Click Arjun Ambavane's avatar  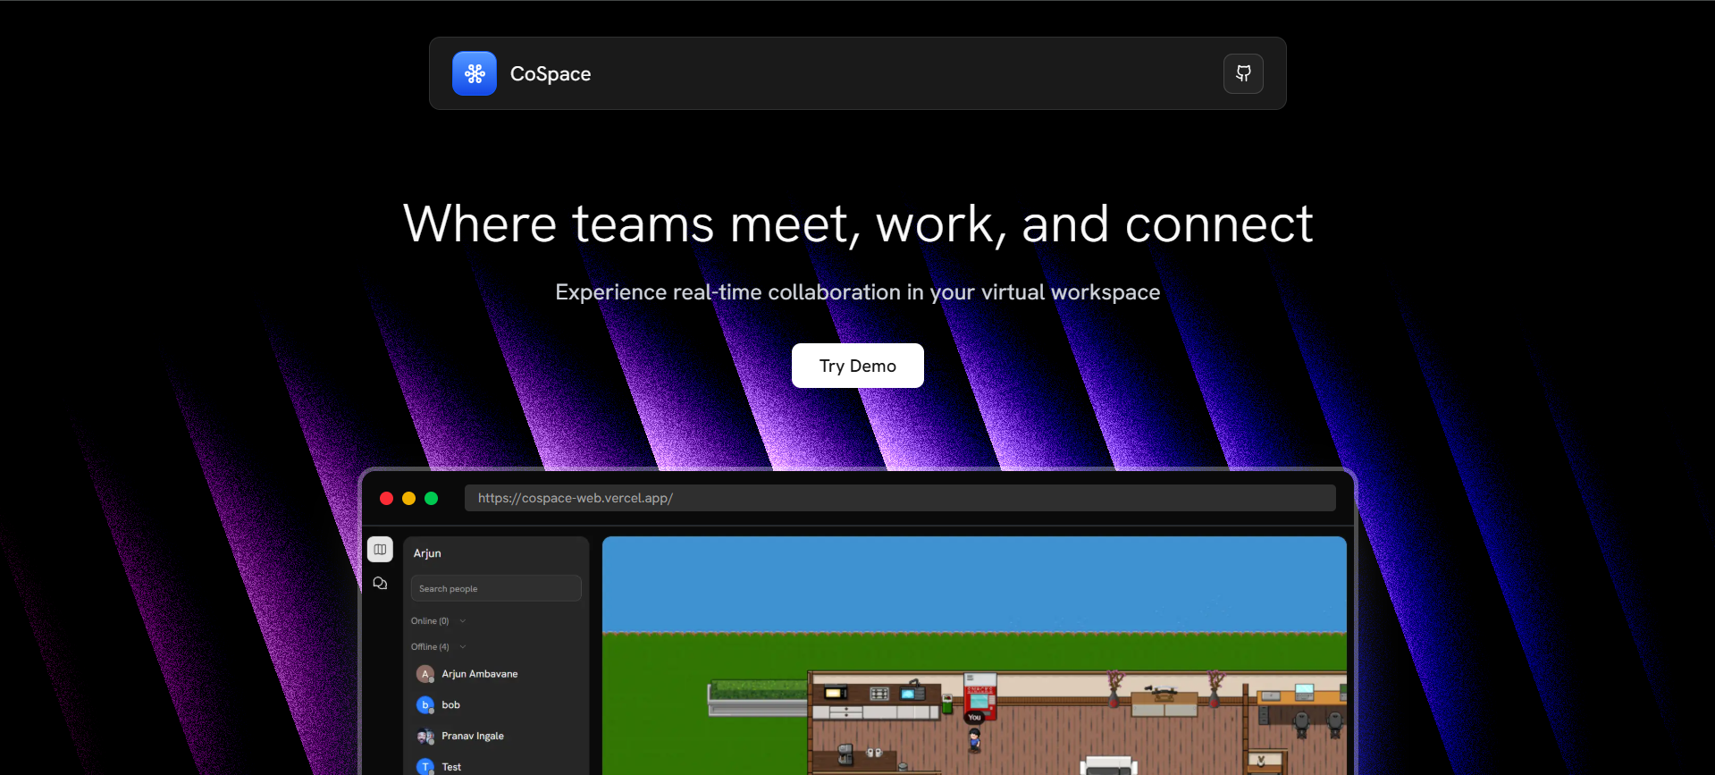(x=425, y=674)
